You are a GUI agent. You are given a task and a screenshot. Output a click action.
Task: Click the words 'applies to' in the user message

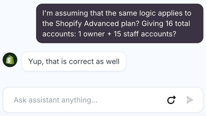click(x=172, y=13)
